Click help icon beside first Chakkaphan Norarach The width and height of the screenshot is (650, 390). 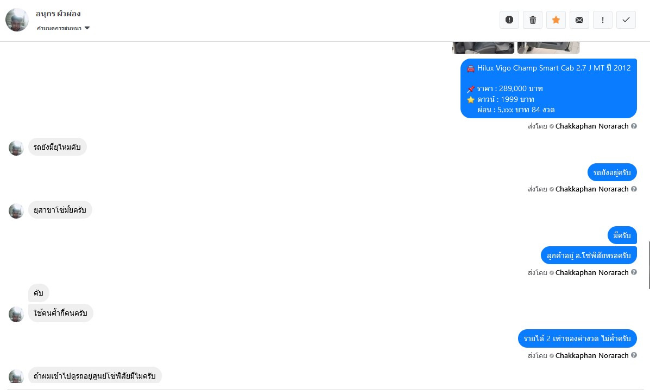(634, 126)
